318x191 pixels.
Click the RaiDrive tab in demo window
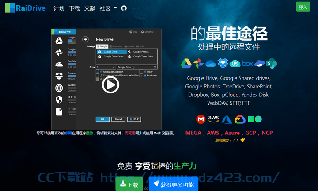[x=64, y=32]
